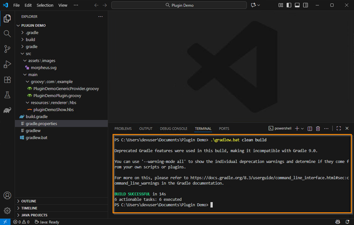This screenshot has height=225, width=354.
Task: Open terminal panel more actions ellipsis
Action: [x=326, y=128]
